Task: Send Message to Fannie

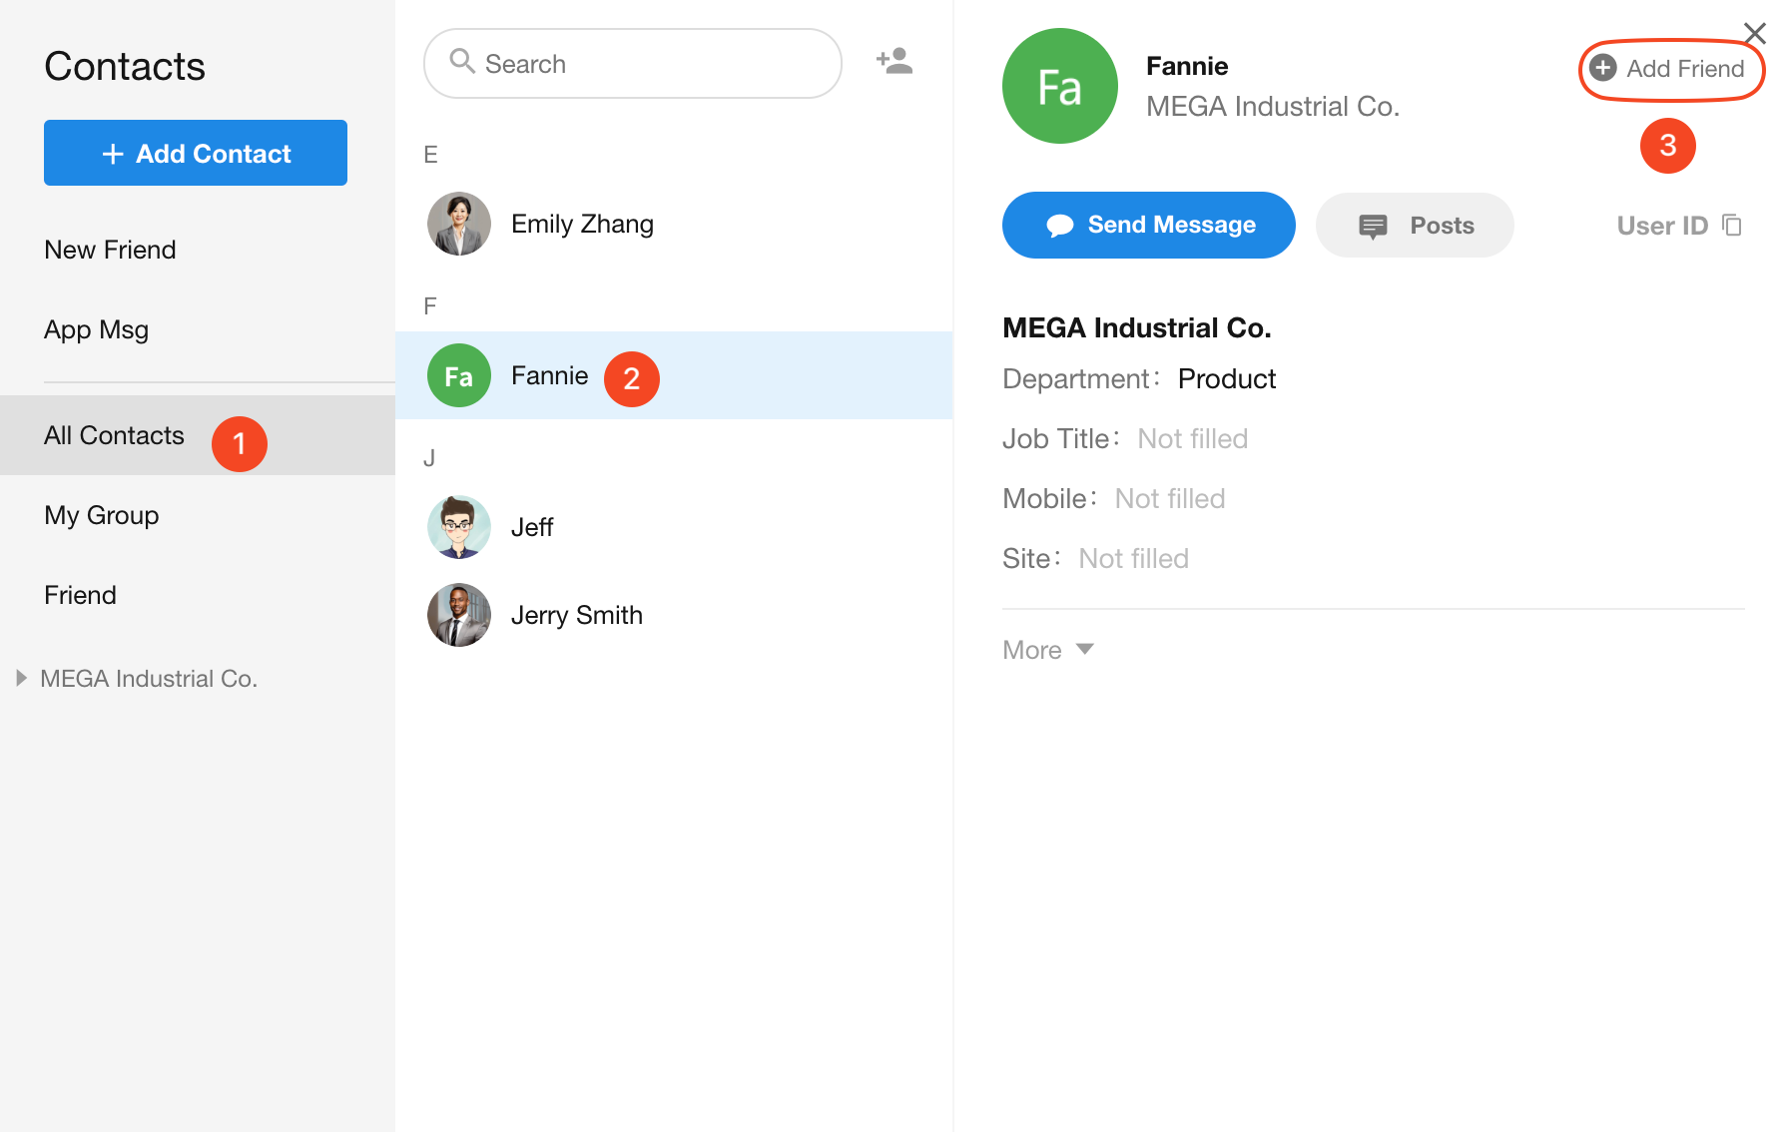Action: pos(1148,226)
